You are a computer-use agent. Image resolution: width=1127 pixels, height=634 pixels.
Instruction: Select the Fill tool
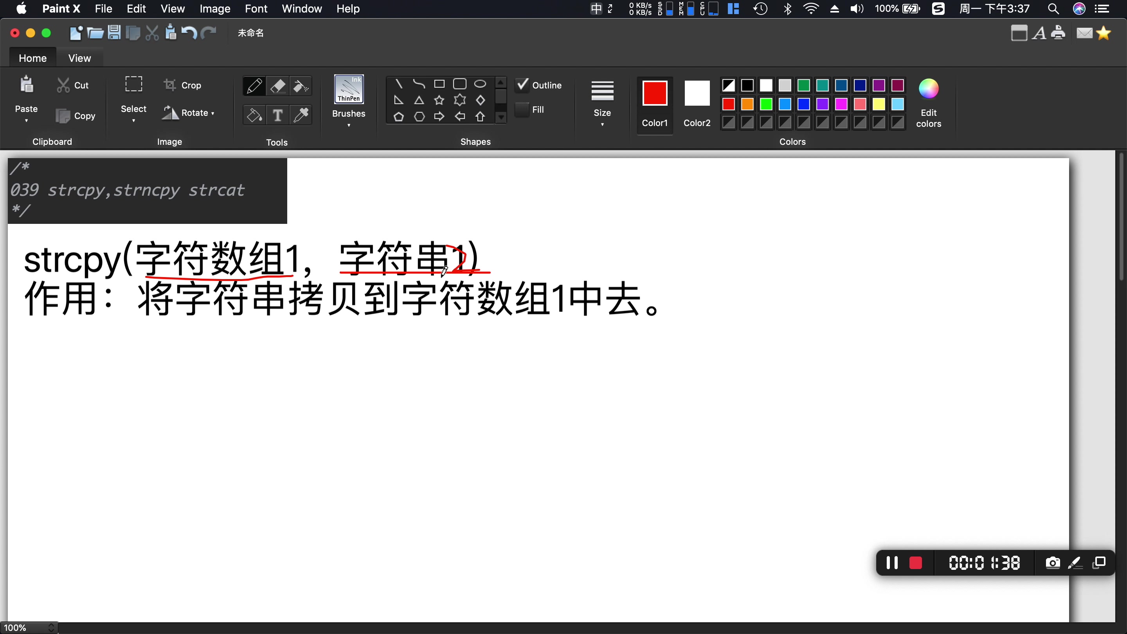[254, 115]
